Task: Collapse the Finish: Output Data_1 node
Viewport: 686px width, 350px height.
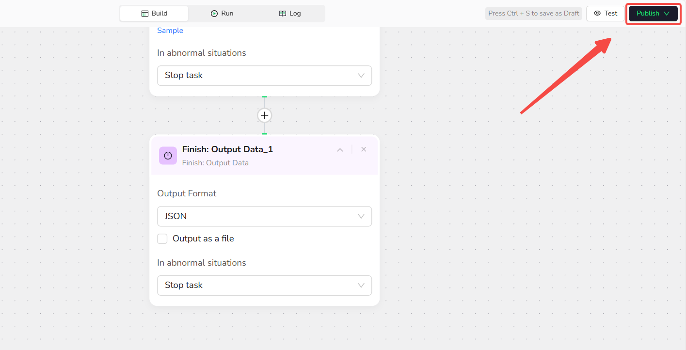Action: (x=340, y=150)
